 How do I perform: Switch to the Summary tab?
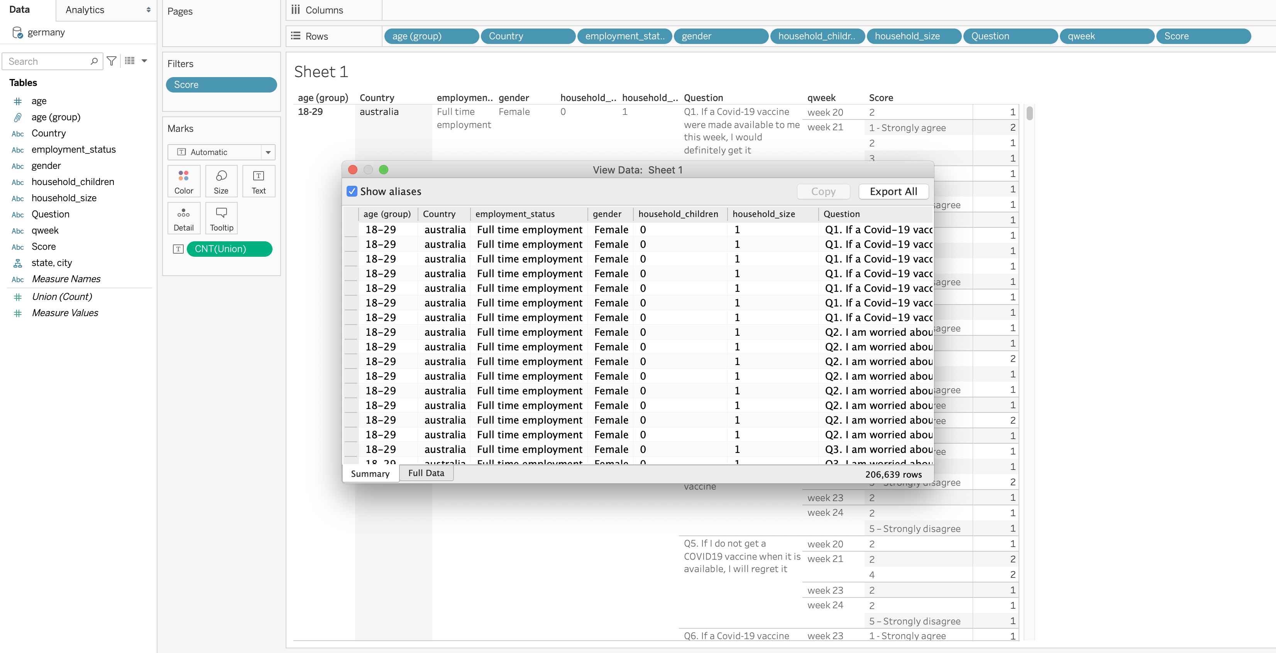coord(370,473)
